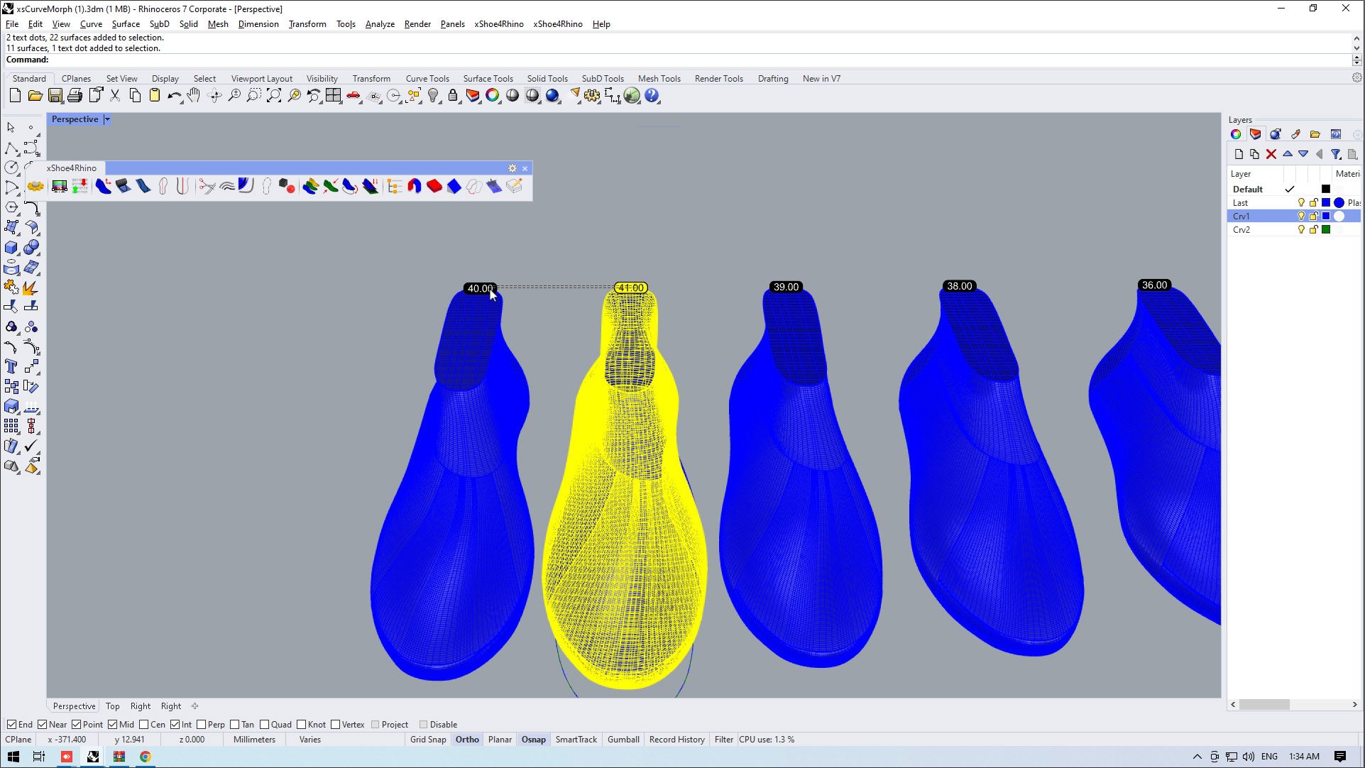Hide the Crv2 layer with its lightbulb
1365x768 pixels.
point(1301,230)
